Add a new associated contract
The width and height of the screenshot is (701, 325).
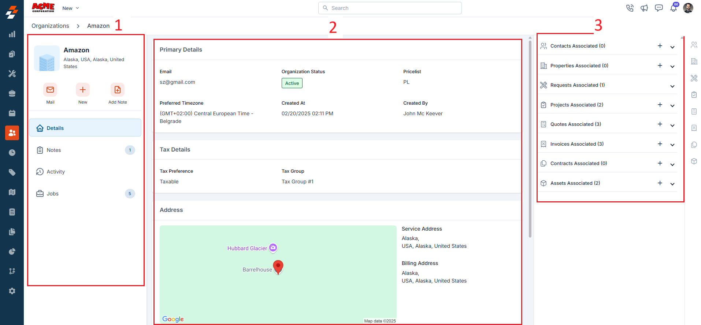pyautogui.click(x=660, y=163)
